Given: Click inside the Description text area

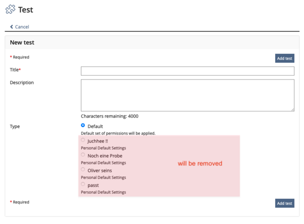Looking at the screenshot, I should [187, 95].
